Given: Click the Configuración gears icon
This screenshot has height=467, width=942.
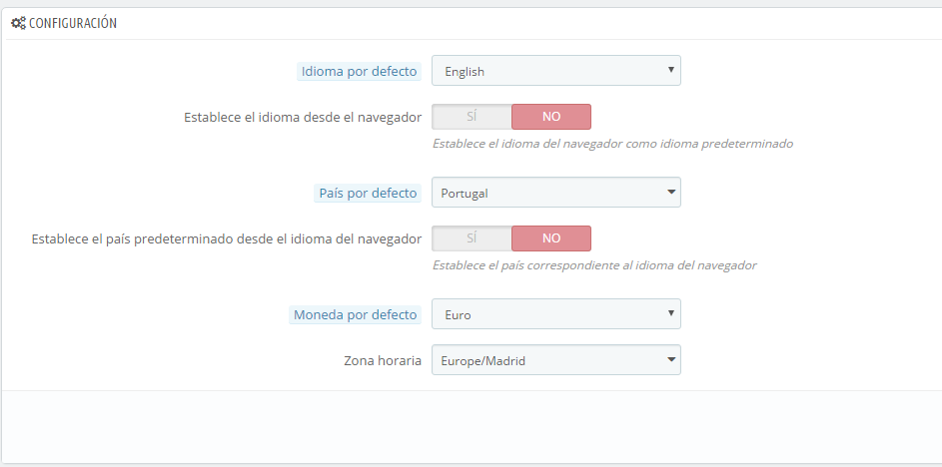Looking at the screenshot, I should (x=18, y=23).
